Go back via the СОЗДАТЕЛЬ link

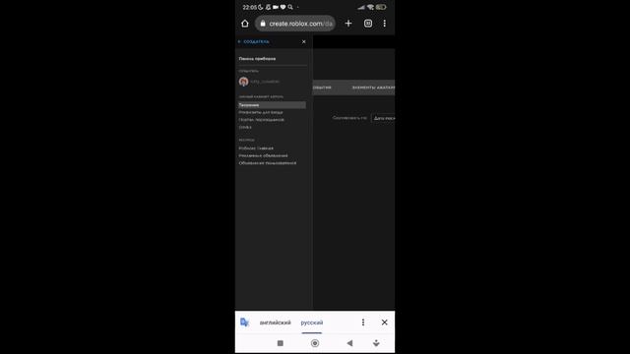(254, 41)
